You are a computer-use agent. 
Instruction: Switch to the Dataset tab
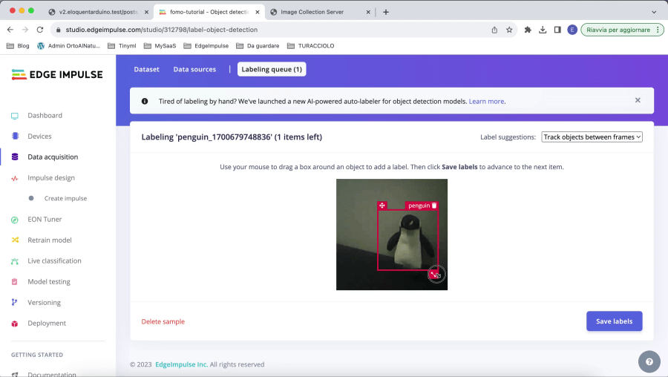[x=146, y=70]
